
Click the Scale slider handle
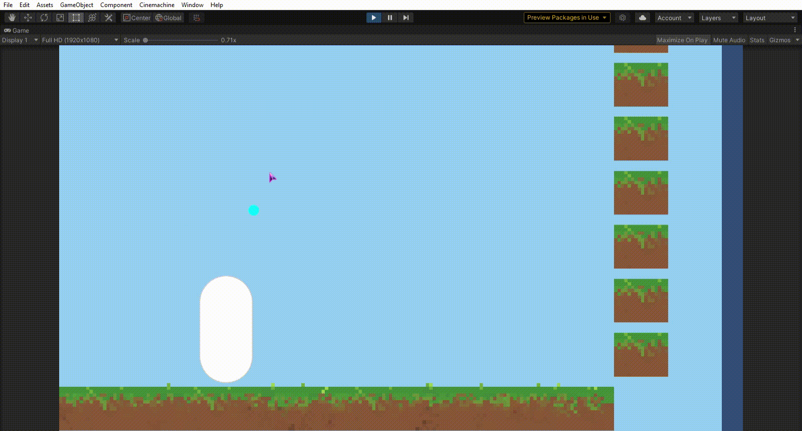145,40
